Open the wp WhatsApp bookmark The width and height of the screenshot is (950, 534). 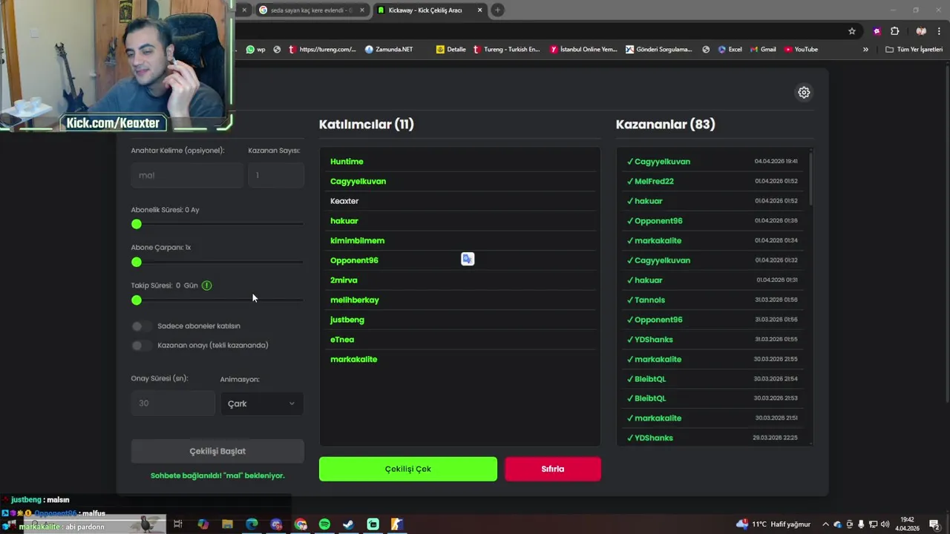[x=255, y=50]
